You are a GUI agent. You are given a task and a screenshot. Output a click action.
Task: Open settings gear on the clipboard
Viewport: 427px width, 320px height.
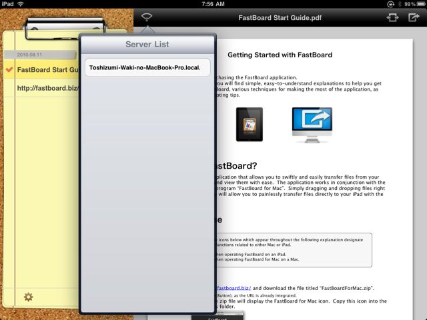click(28, 297)
